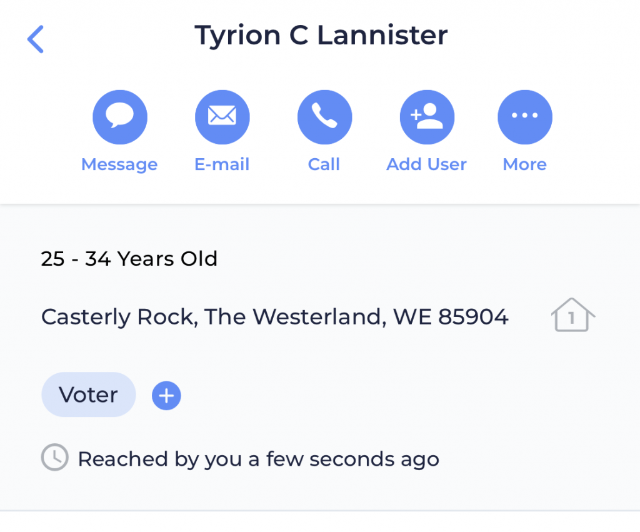Screen dimensions: 640x532
Task: Tap the Call phone icon
Action: [325, 117]
